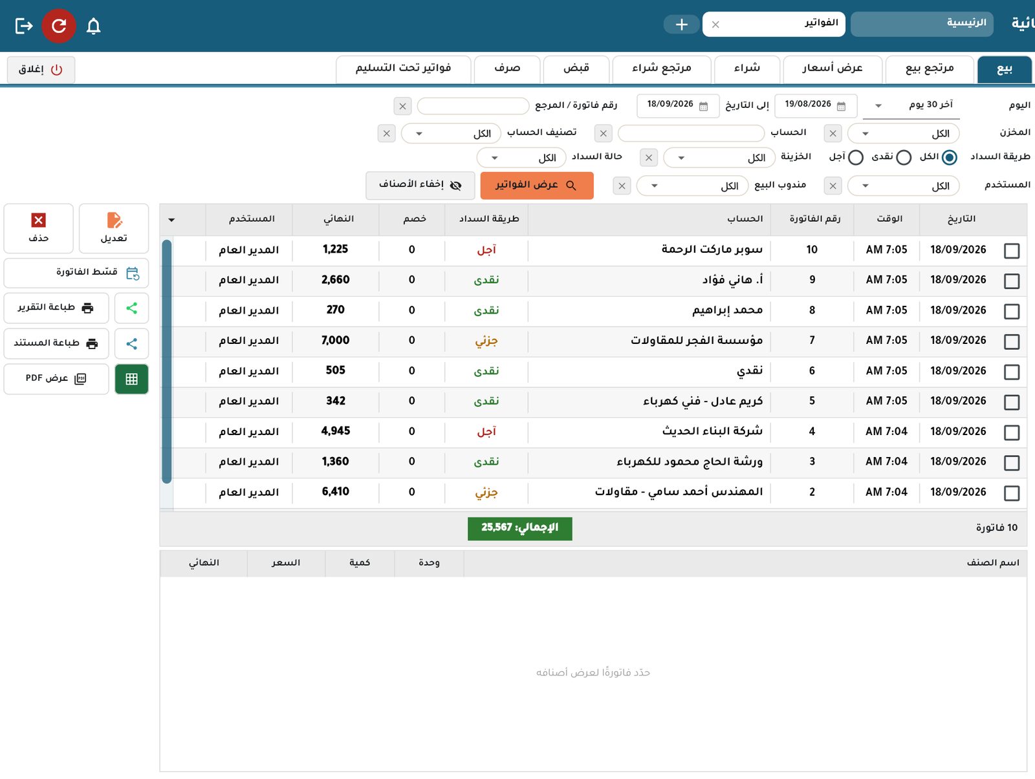
Task: Close the الفواتير tab with its X
Action: tap(715, 25)
